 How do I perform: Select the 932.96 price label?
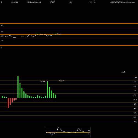coord(62,81)
